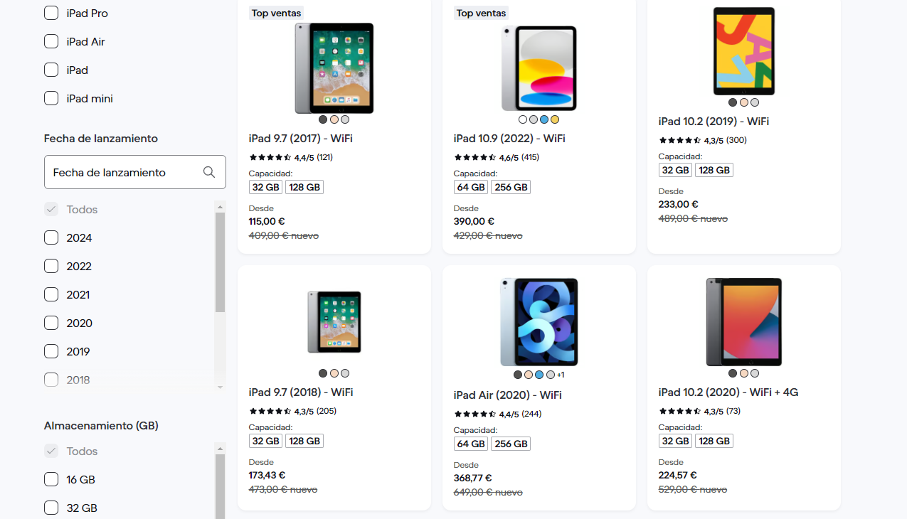Screen dimensions: 907x519
Task: Pick the blue swatch under iPad Air (2020)
Action: pos(539,374)
